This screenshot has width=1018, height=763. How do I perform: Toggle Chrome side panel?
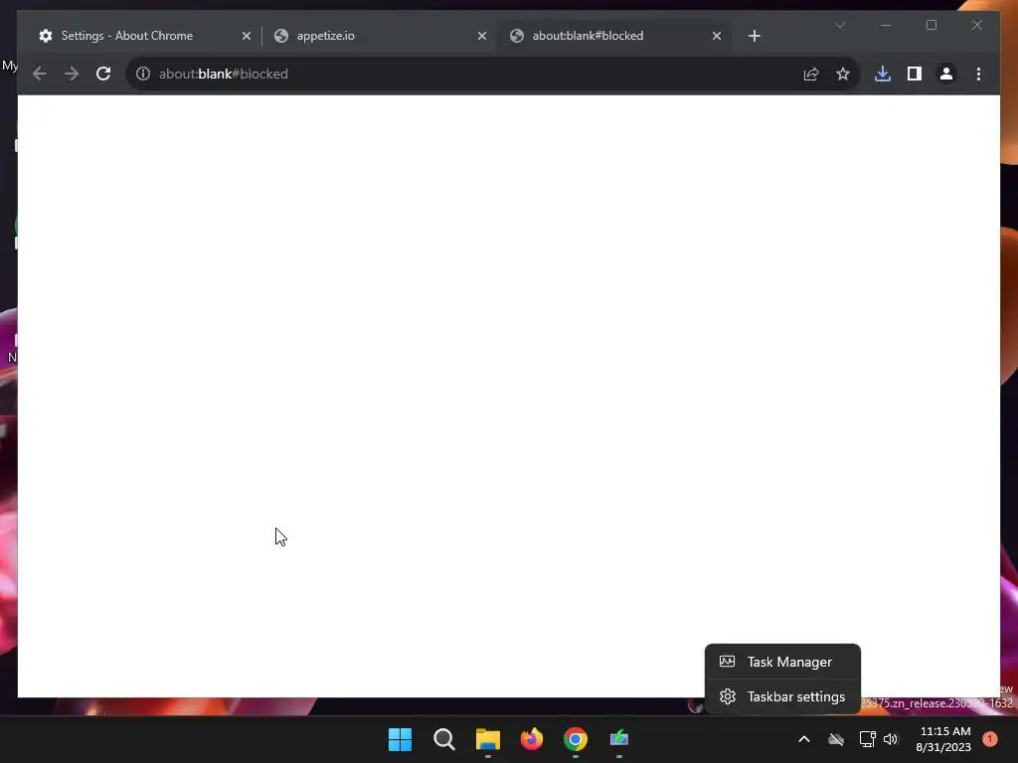pyautogui.click(x=915, y=74)
